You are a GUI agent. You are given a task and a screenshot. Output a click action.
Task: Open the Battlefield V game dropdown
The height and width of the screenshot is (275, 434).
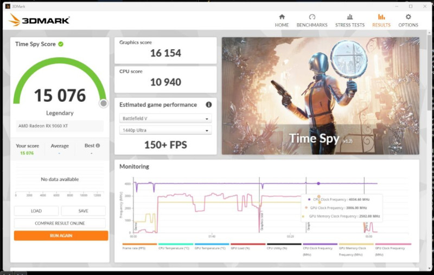[x=165, y=119]
